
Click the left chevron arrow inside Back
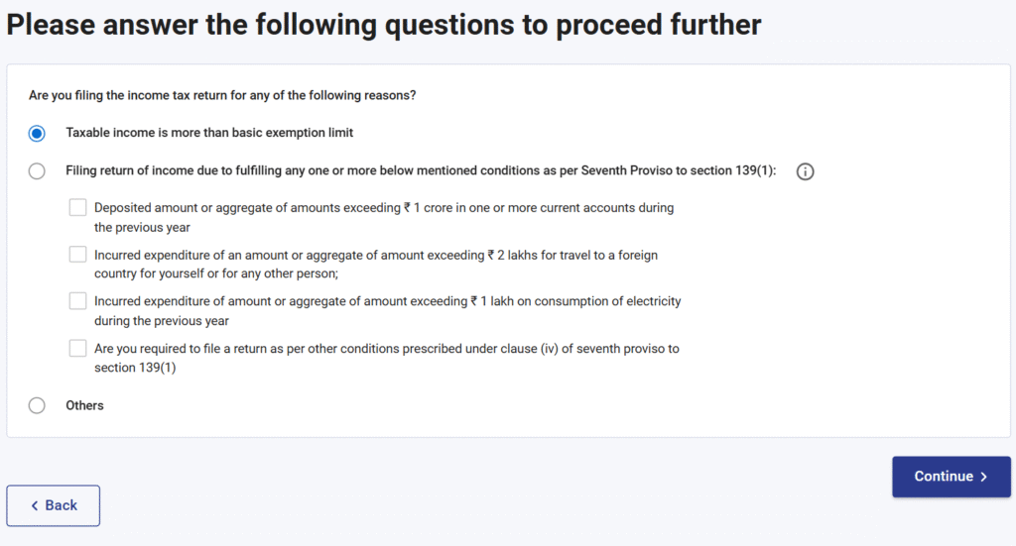(35, 505)
